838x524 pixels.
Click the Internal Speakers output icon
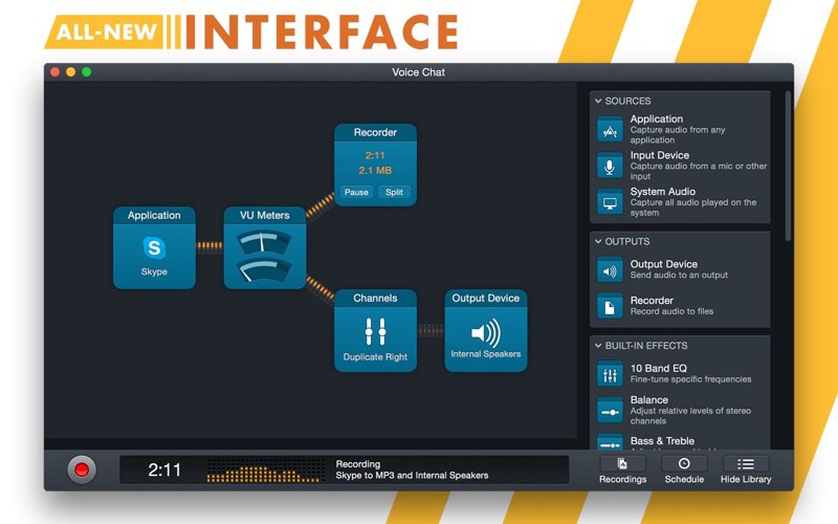click(x=486, y=332)
